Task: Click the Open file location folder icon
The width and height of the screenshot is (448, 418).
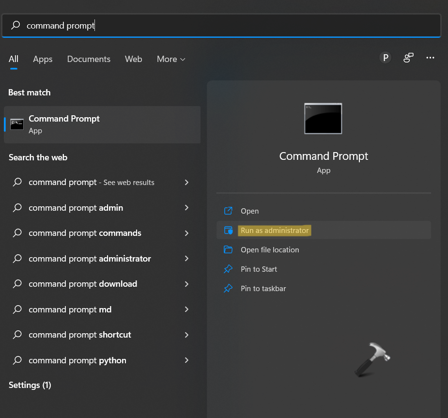Action: (x=228, y=250)
